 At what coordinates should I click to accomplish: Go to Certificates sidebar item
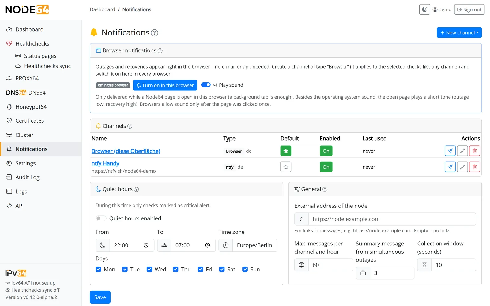[41, 121]
